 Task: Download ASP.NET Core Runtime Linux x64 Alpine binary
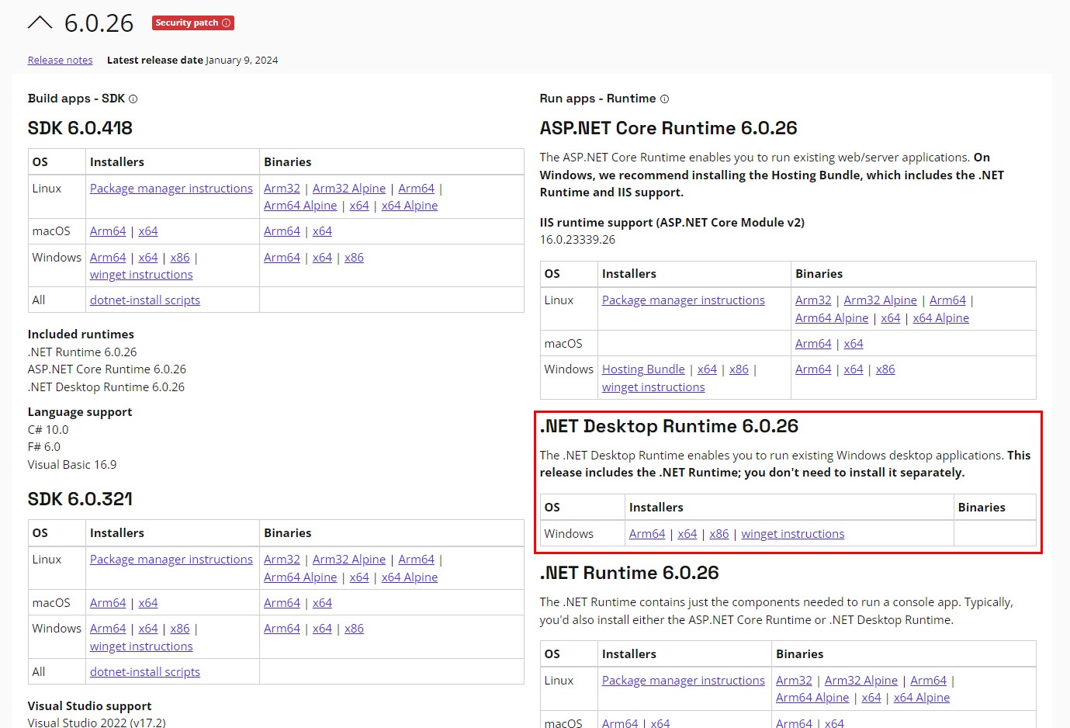(x=940, y=318)
